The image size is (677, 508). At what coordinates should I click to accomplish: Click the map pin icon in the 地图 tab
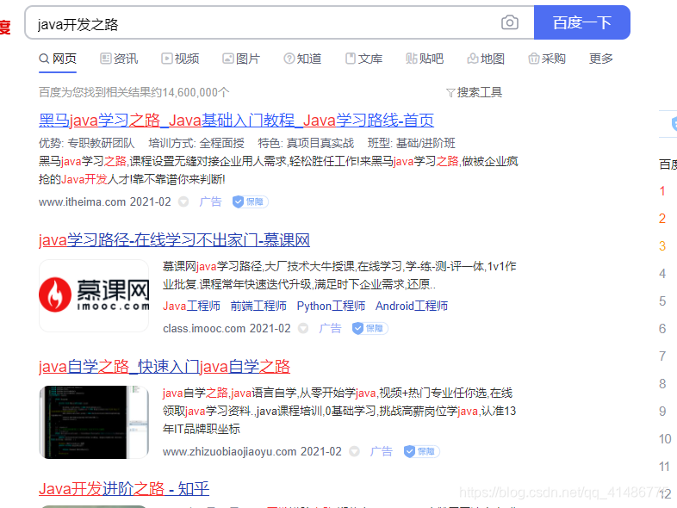point(472,59)
